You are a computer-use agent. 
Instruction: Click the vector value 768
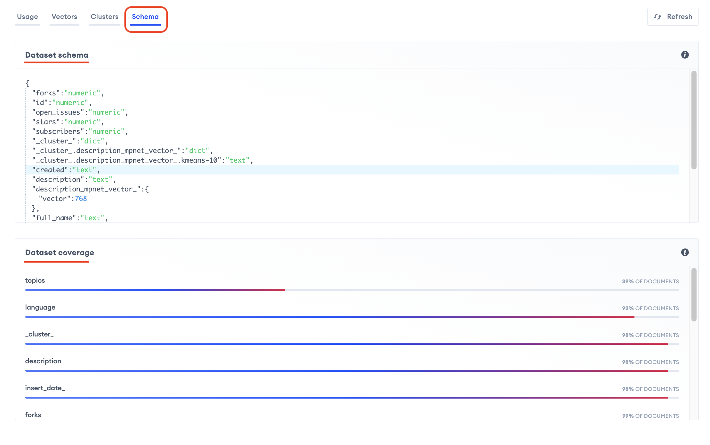tap(81, 199)
